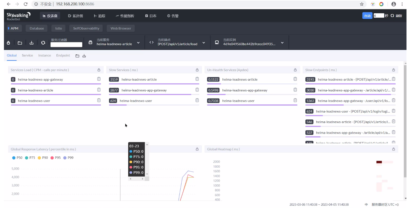Copy heima-leadnews-article name in Un-Health Services
This screenshot has width=407, height=208.
295,79
